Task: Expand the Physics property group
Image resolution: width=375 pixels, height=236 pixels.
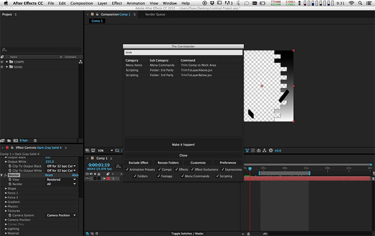Action: point(6,207)
